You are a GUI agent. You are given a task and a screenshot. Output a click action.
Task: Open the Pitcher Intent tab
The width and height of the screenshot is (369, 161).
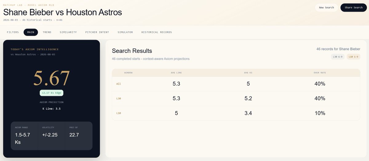pyautogui.click(x=97, y=32)
